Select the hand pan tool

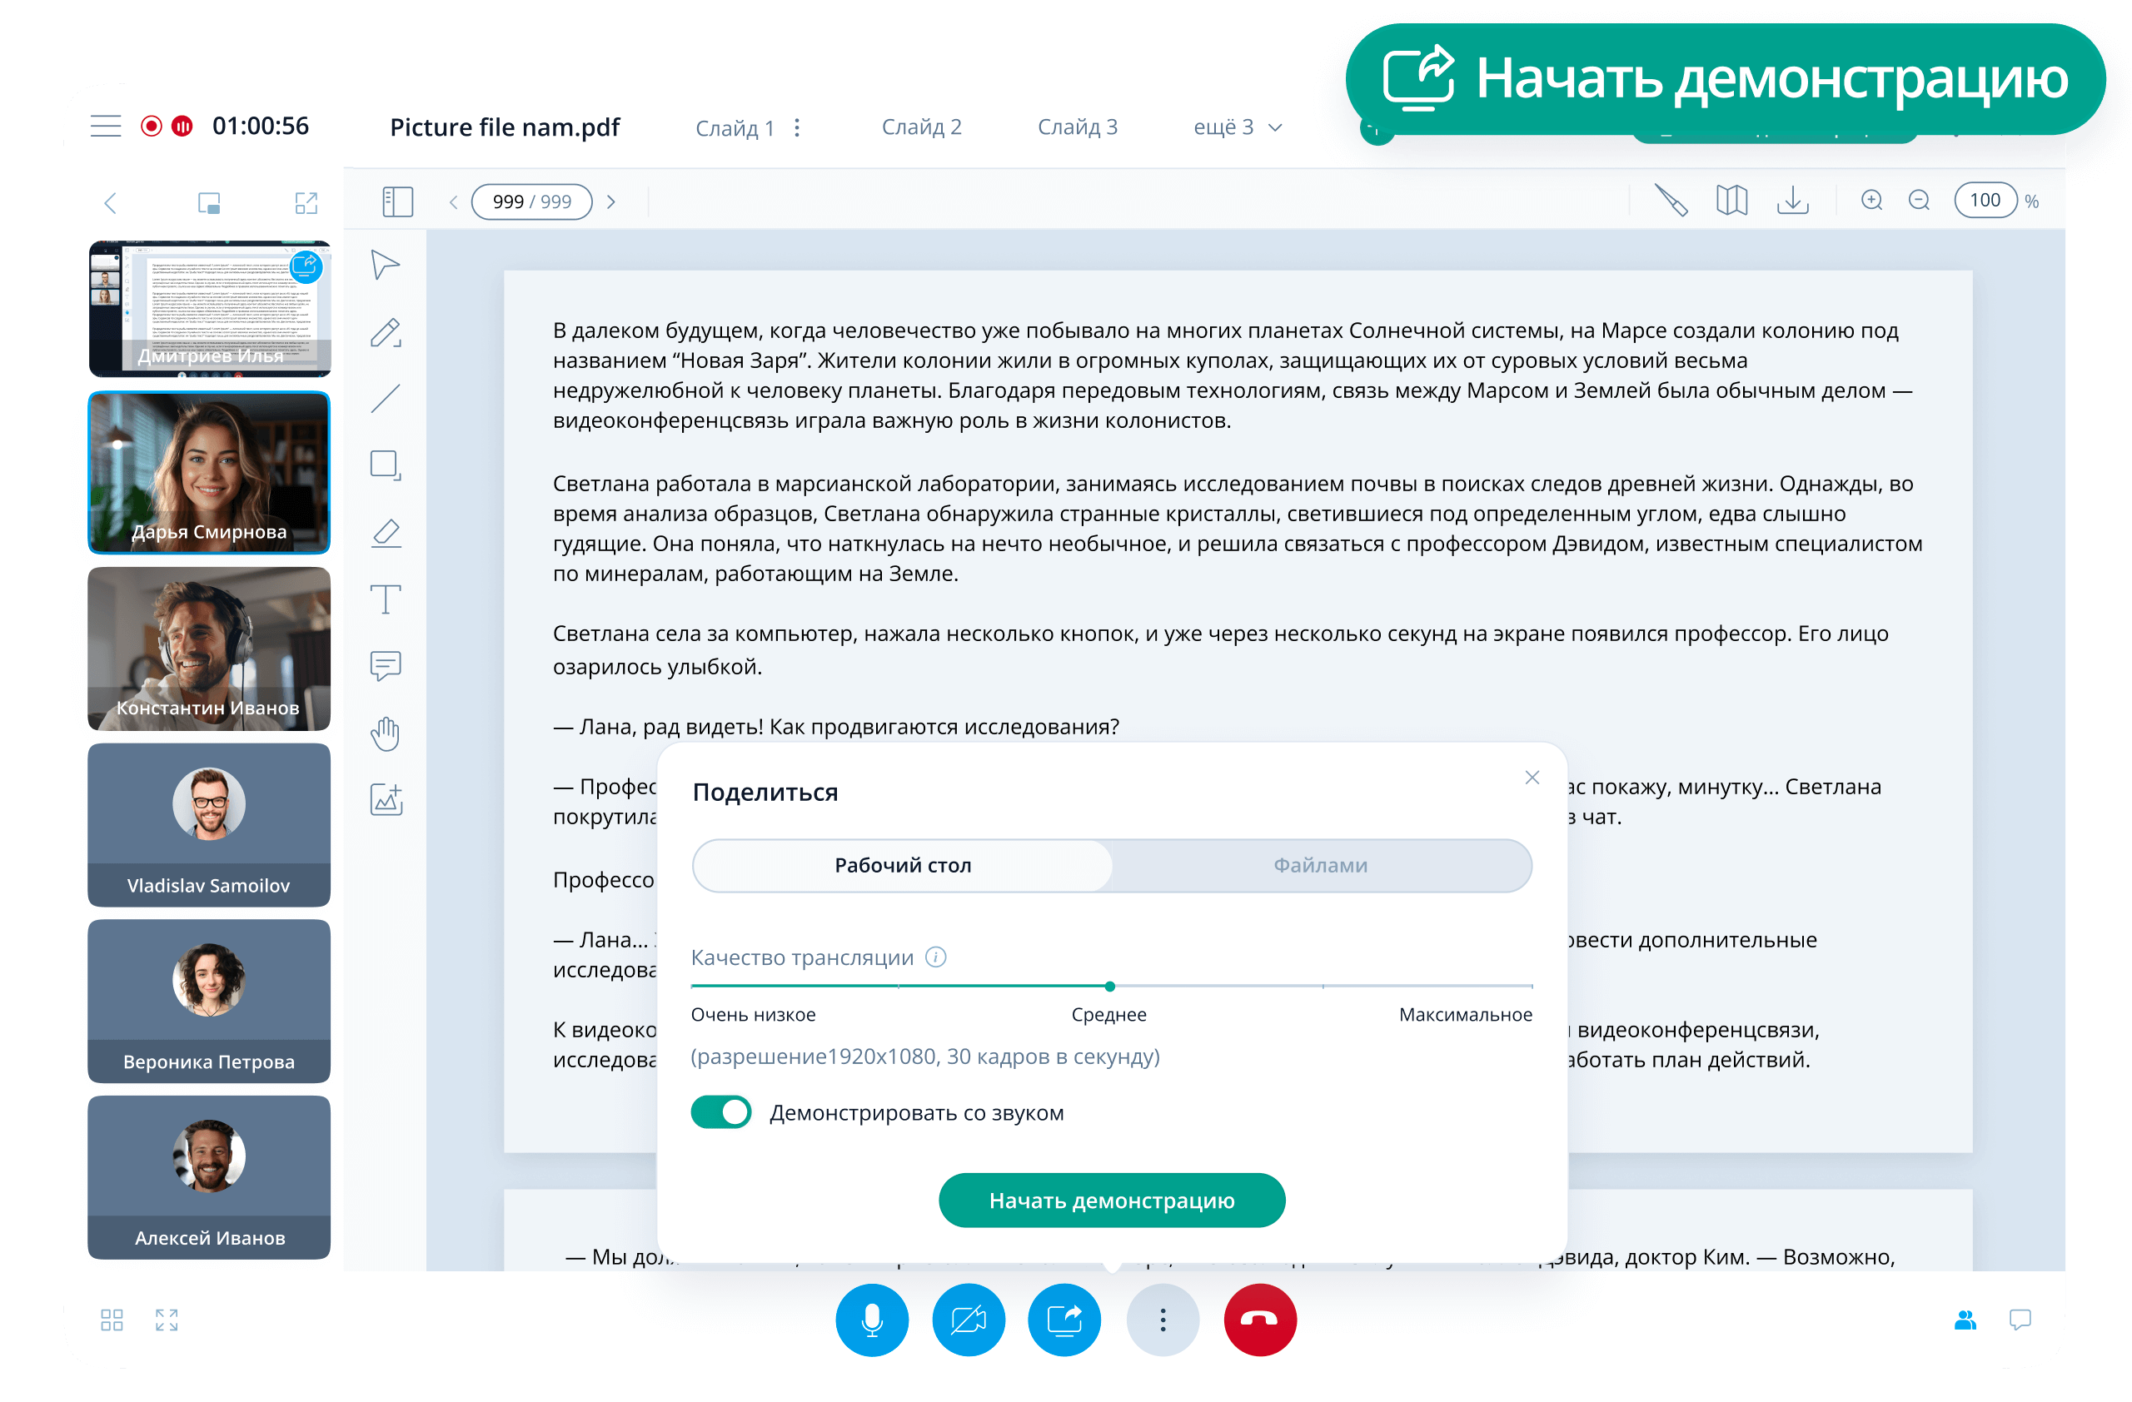click(386, 733)
